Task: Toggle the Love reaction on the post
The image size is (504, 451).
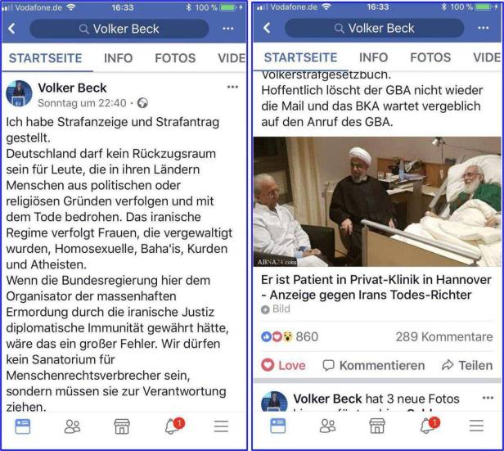Action: 283,365
